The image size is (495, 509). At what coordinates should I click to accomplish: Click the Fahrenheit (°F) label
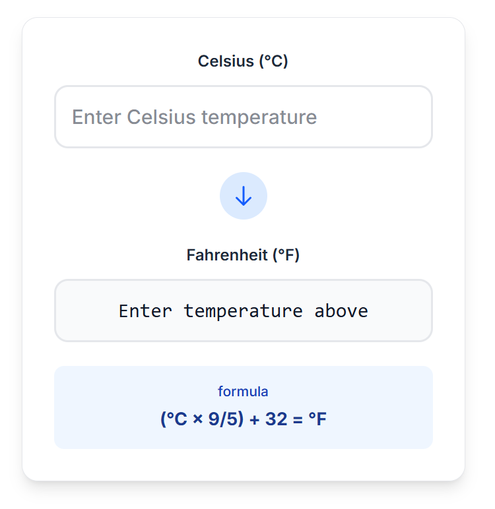coord(243,255)
